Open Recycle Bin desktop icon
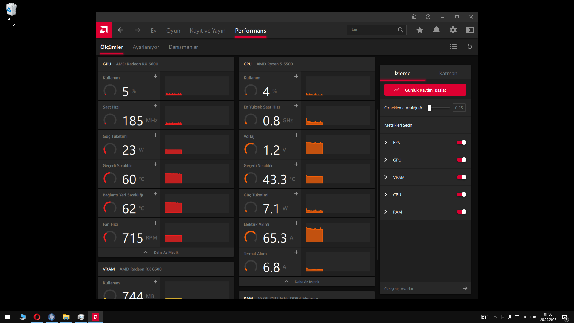 coord(11,14)
